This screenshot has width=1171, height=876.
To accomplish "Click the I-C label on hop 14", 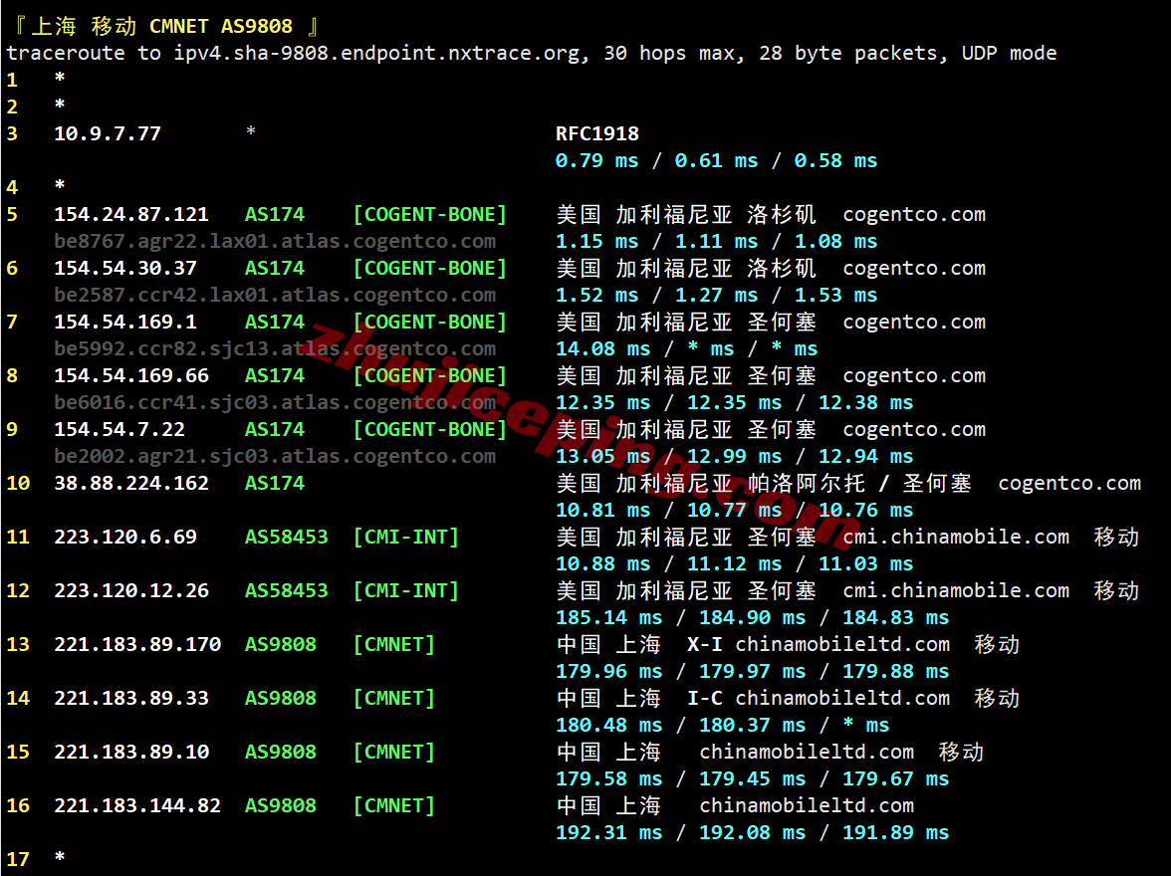I will (704, 698).
